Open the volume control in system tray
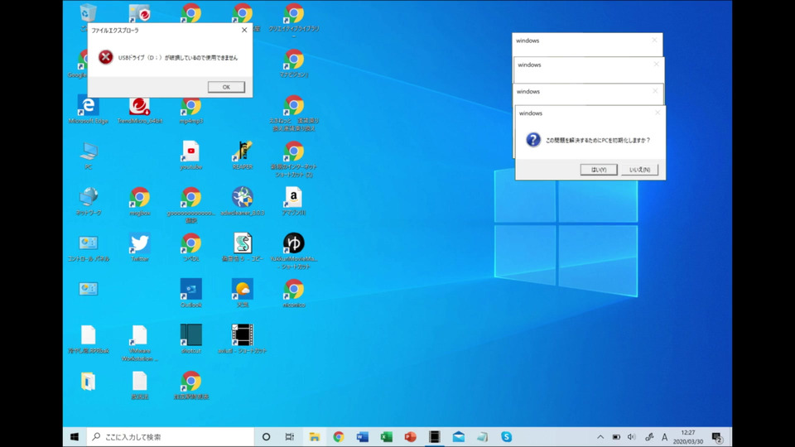This screenshot has height=447, width=795. [631, 436]
